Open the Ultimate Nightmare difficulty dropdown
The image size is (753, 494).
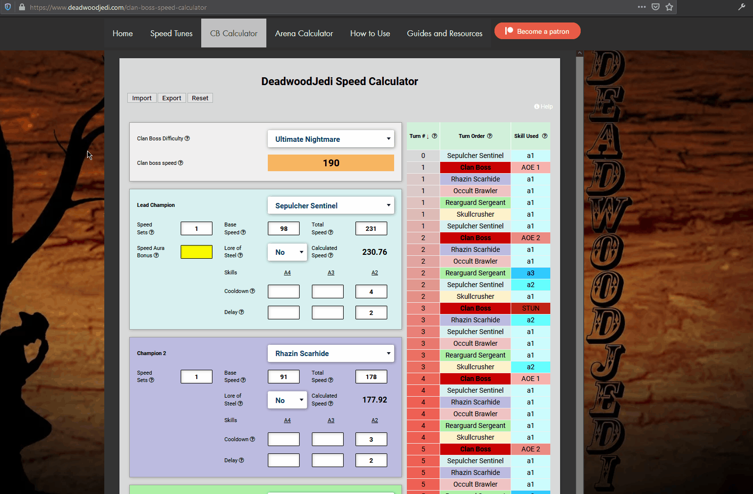tap(331, 139)
